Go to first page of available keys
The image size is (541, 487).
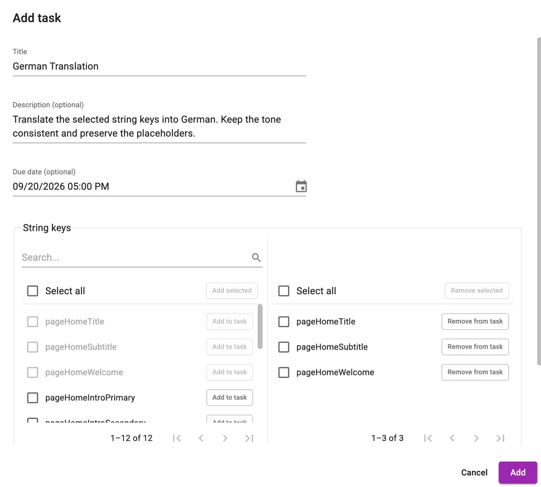click(x=177, y=438)
